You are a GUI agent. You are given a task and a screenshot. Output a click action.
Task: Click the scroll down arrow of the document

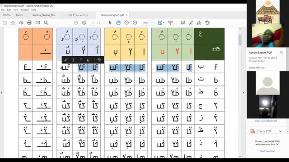pyautogui.click(x=240, y=156)
